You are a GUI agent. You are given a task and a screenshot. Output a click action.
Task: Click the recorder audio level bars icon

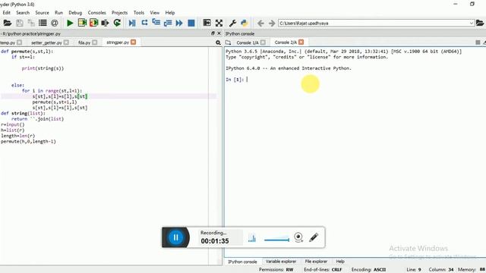(252, 238)
